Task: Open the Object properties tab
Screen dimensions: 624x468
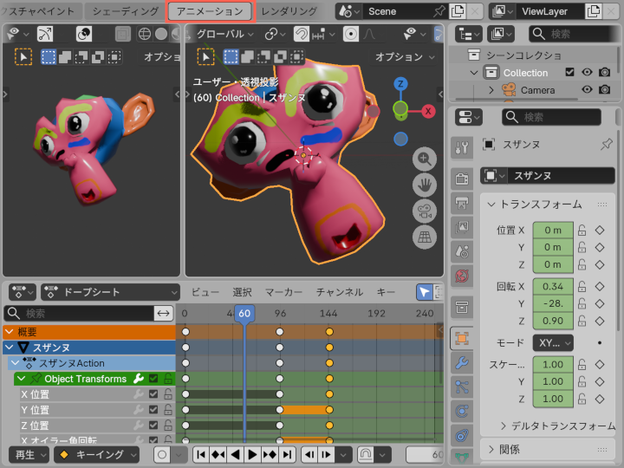Action: tap(462, 339)
